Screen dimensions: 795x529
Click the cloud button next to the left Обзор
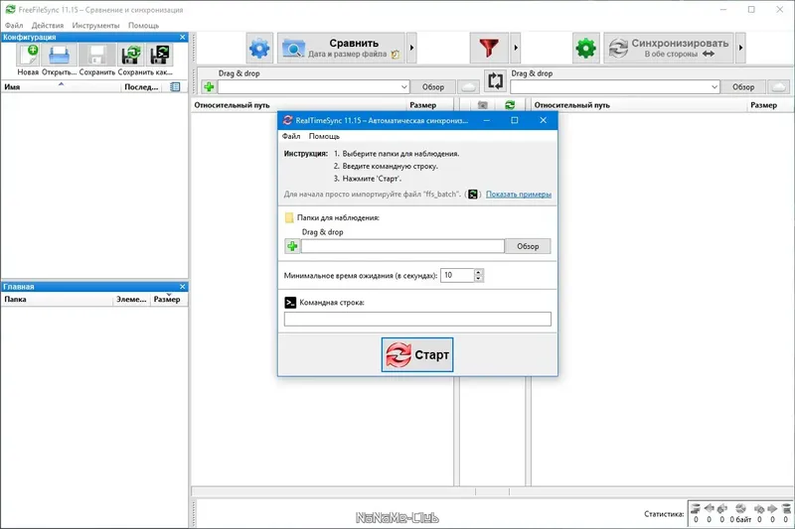point(468,87)
